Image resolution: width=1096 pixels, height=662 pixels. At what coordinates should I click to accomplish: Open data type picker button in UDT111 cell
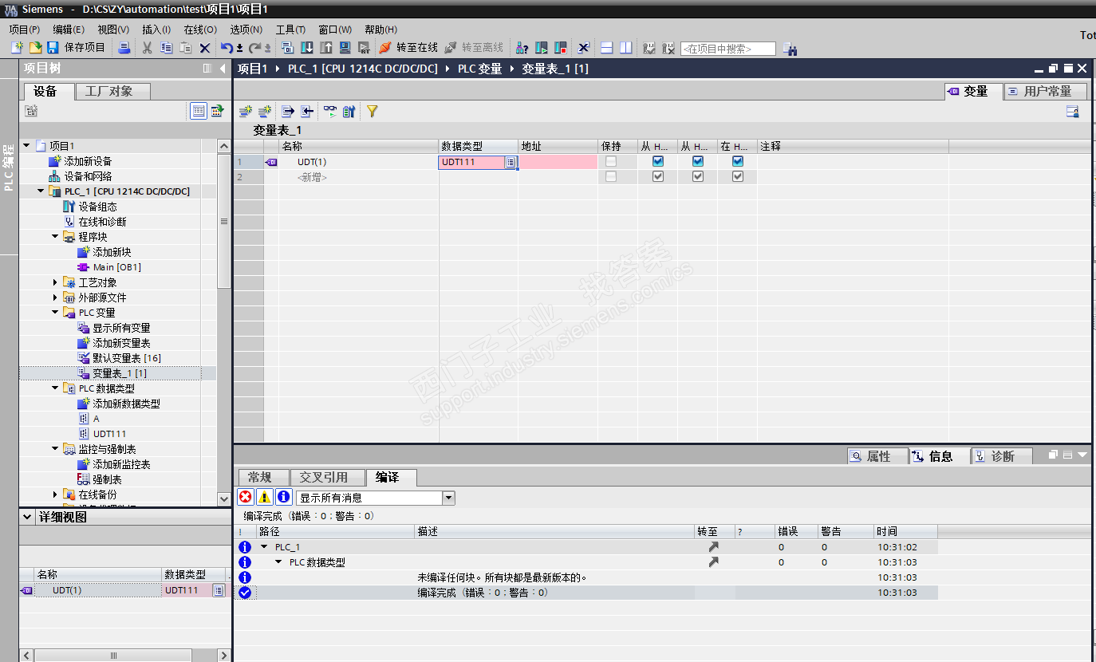tap(511, 162)
